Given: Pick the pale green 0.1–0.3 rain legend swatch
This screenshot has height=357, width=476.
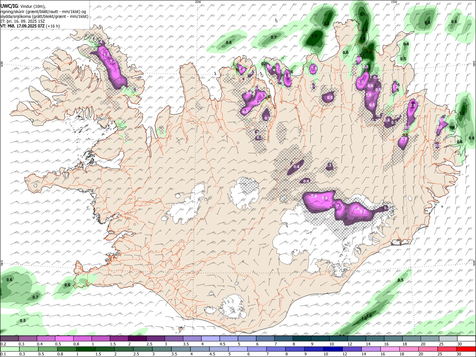Looking at the screenshot, I should tap(10, 349).
